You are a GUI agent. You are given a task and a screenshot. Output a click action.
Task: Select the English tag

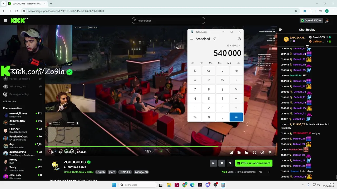[x=100, y=172]
